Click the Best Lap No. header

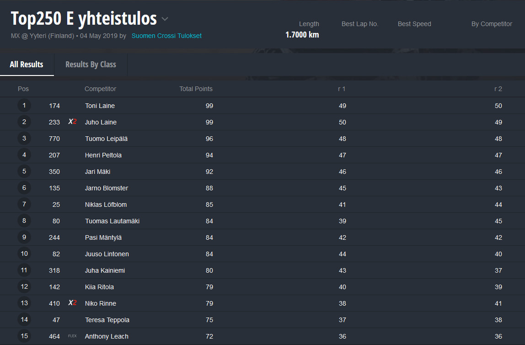pyautogui.click(x=359, y=24)
